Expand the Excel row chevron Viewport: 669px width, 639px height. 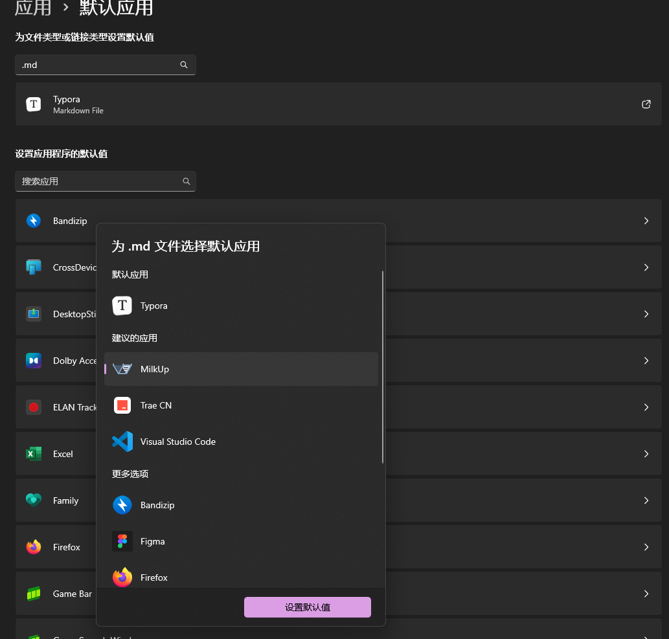tap(646, 454)
